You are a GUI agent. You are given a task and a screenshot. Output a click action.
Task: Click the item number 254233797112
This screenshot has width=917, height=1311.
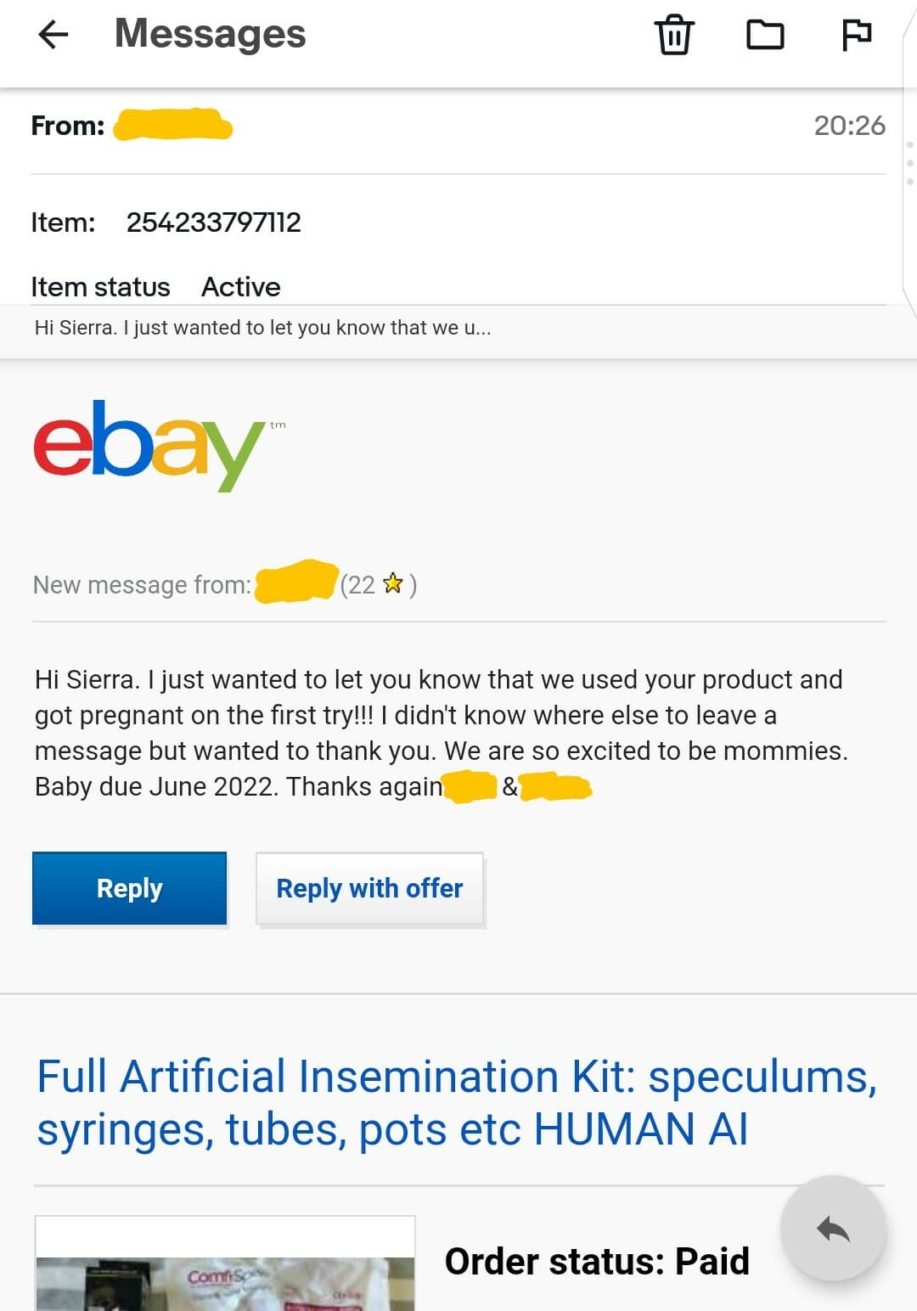pyautogui.click(x=215, y=221)
